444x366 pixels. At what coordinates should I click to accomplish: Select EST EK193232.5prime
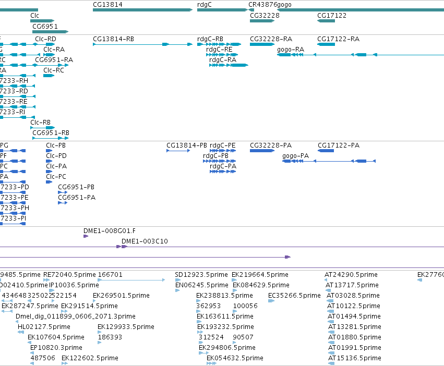[200, 332]
